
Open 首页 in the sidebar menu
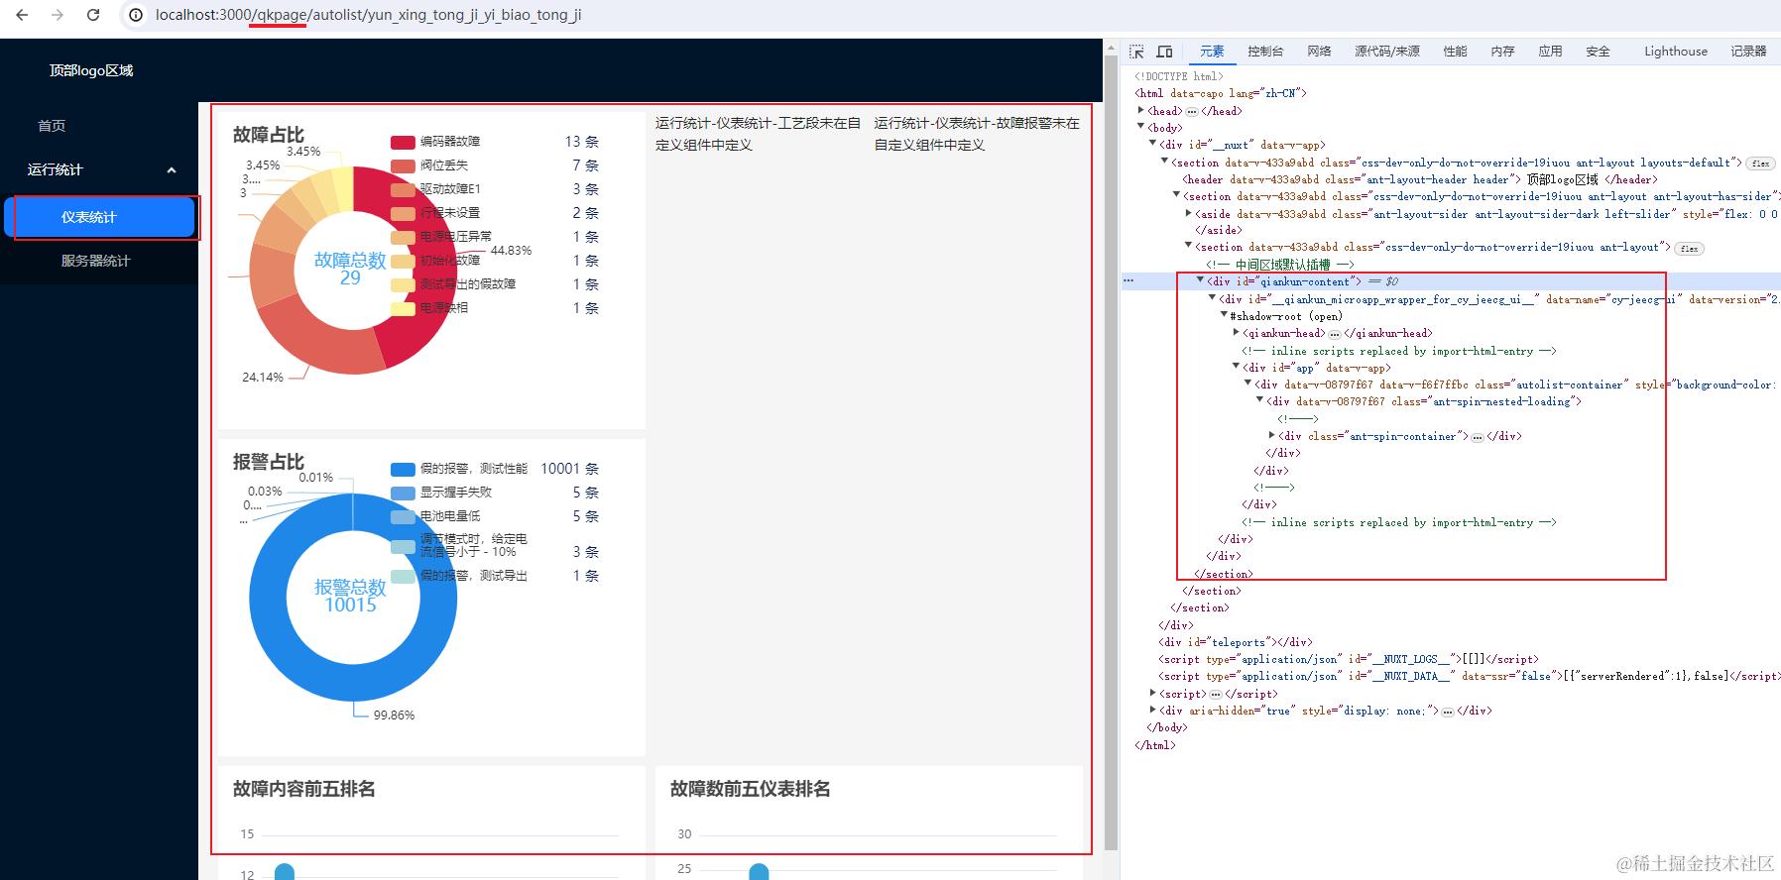pyautogui.click(x=52, y=126)
